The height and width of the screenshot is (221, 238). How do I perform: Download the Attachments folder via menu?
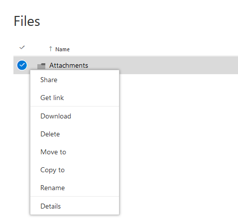click(75, 116)
